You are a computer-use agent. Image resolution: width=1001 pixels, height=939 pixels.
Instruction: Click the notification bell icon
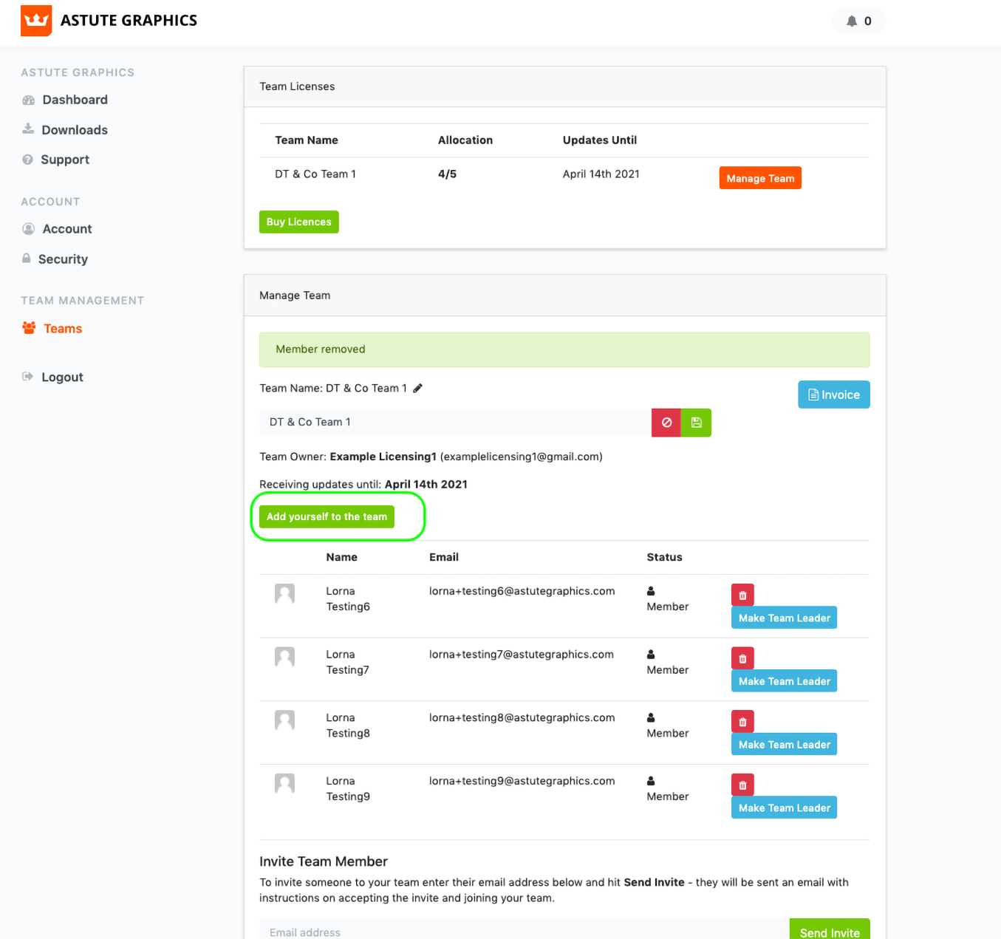[x=852, y=21]
